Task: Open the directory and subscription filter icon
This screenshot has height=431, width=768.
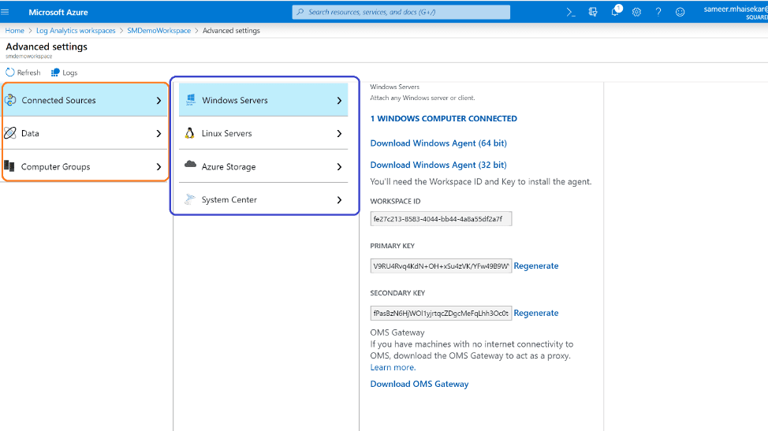Action: click(x=593, y=12)
